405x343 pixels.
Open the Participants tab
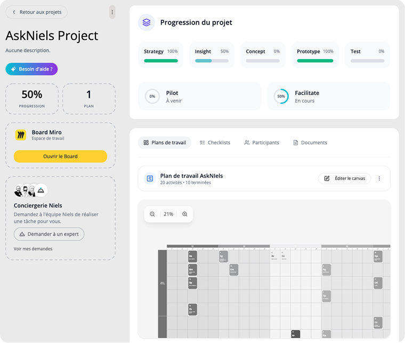tap(261, 143)
